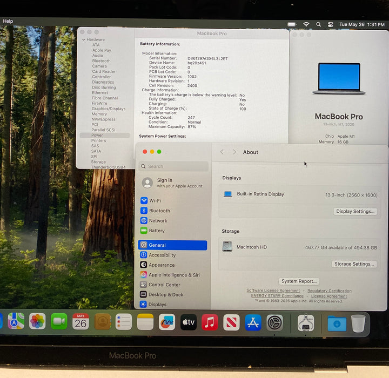
Task: Open Accessibility settings pane
Action: tap(173, 255)
